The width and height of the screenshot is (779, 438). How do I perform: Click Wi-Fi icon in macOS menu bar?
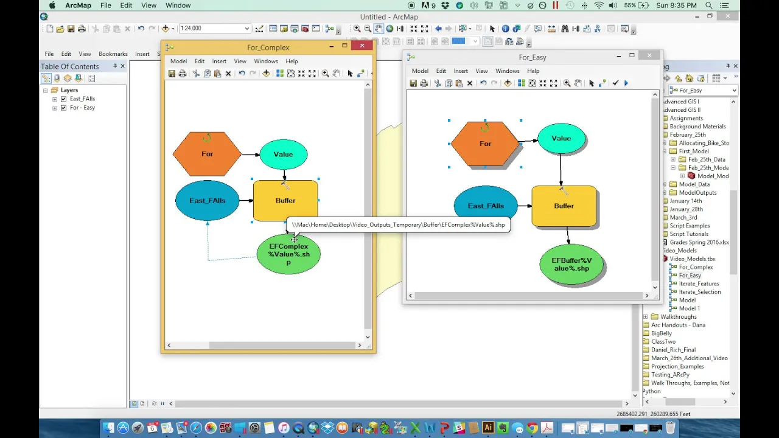(x=599, y=5)
